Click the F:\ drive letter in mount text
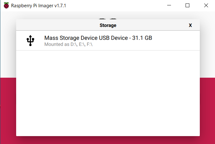The height and width of the screenshot is (144, 215). [90, 44]
